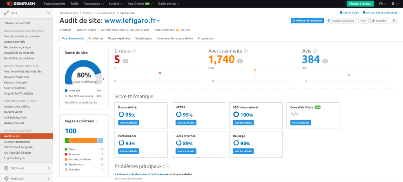Click the HTTPS progress ring icon

(x=179, y=114)
